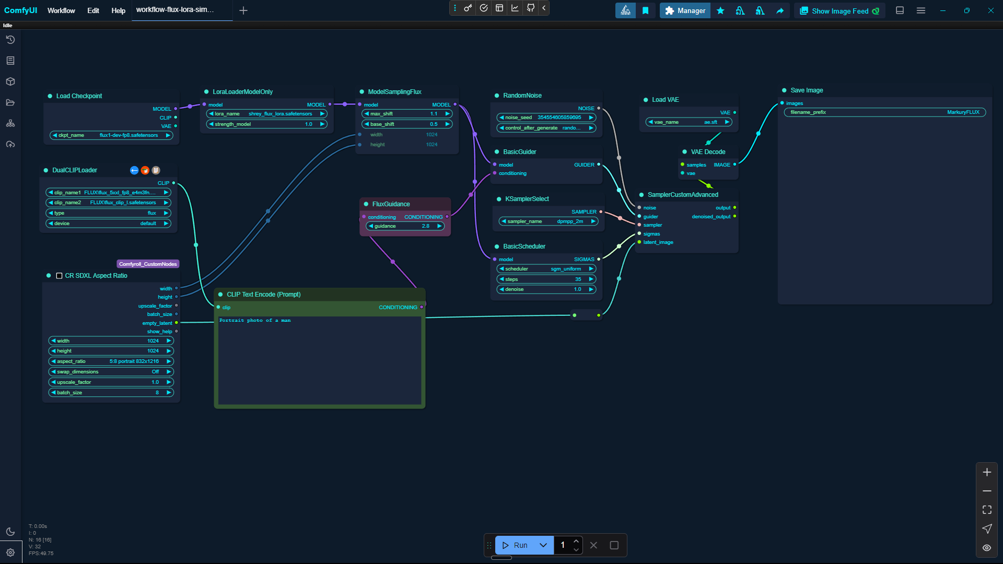Open the Help menu

tap(119, 10)
